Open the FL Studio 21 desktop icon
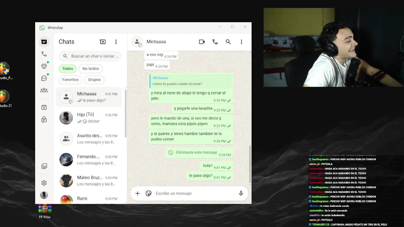 [x=4, y=98]
